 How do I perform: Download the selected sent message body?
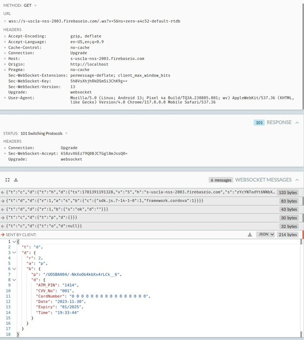click(x=250, y=234)
